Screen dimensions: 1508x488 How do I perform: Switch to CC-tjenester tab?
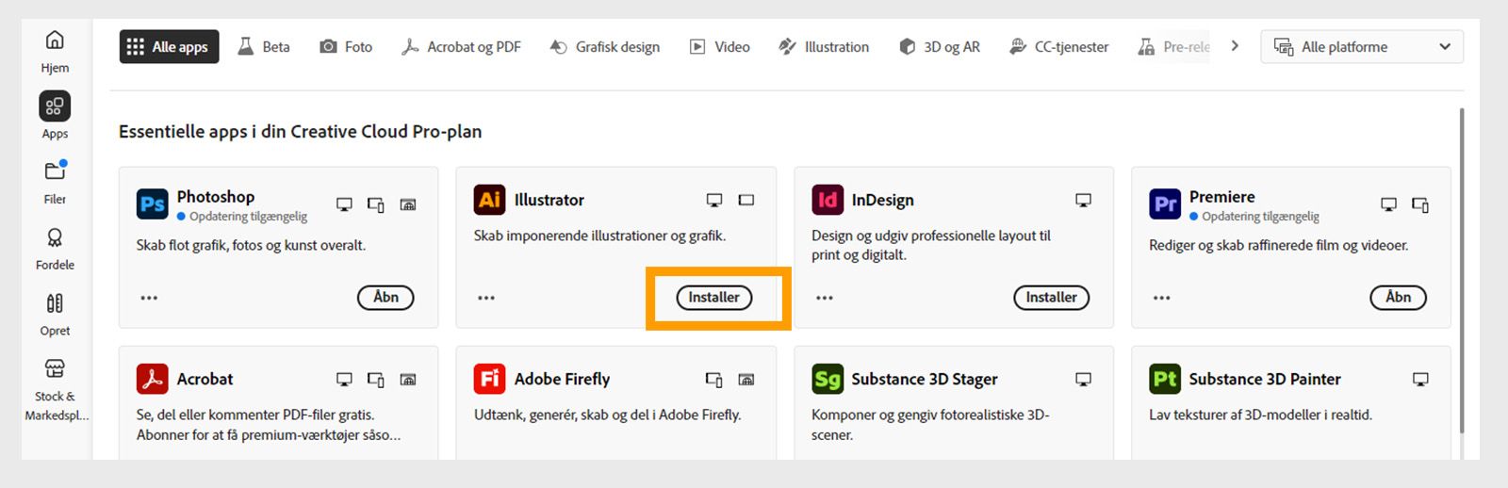[1058, 47]
